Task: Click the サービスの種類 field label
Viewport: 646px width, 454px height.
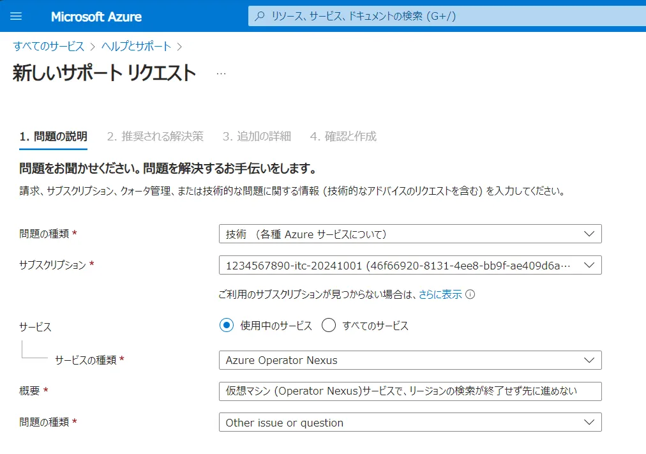Action: (x=86, y=360)
